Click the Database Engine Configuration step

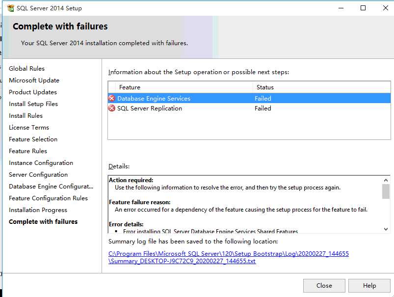(x=51, y=187)
